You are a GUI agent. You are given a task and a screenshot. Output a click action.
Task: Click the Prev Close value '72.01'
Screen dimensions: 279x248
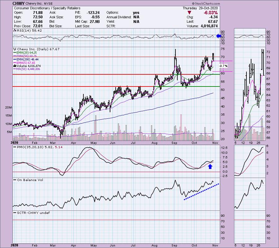point(38,26)
